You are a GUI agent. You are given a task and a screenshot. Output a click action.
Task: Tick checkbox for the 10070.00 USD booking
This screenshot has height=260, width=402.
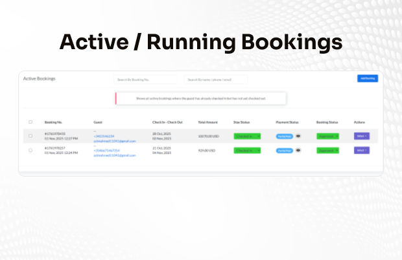tap(30, 136)
